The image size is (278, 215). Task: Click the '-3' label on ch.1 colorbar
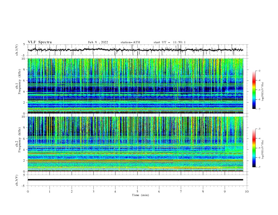(259, 71)
